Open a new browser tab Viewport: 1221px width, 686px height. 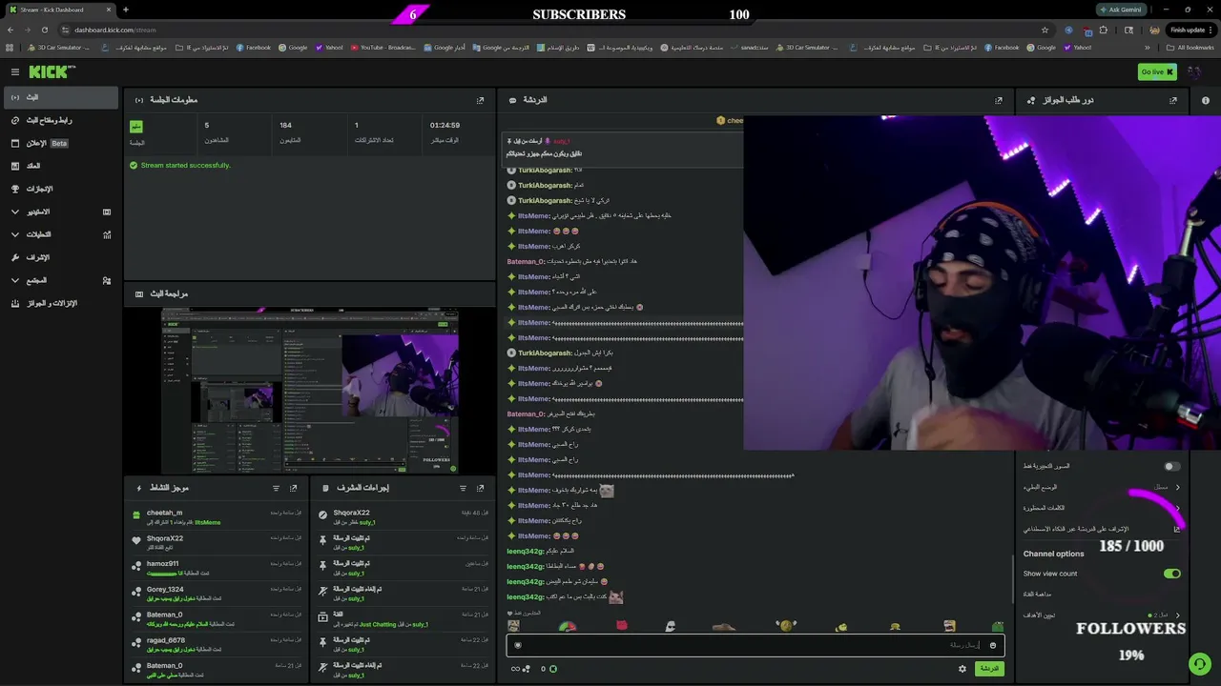click(125, 10)
